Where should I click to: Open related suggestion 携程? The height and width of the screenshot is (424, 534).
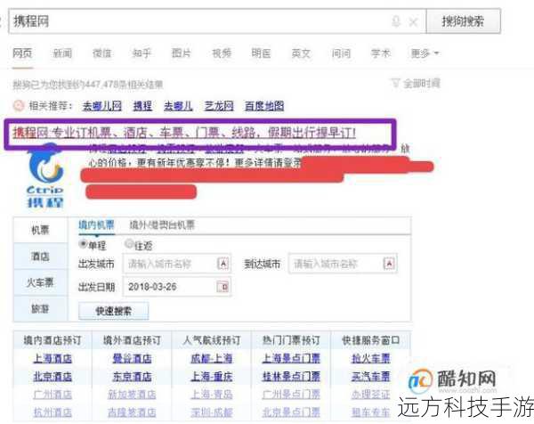[x=142, y=106]
